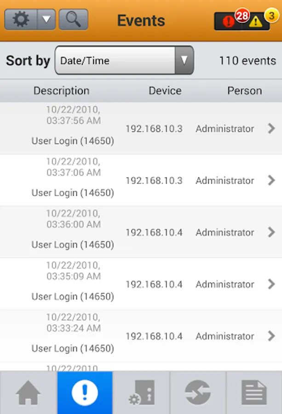Open details chevron for 03:33:24 AM event
Image resolution: width=282 pixels, height=414 pixels.
(271, 336)
